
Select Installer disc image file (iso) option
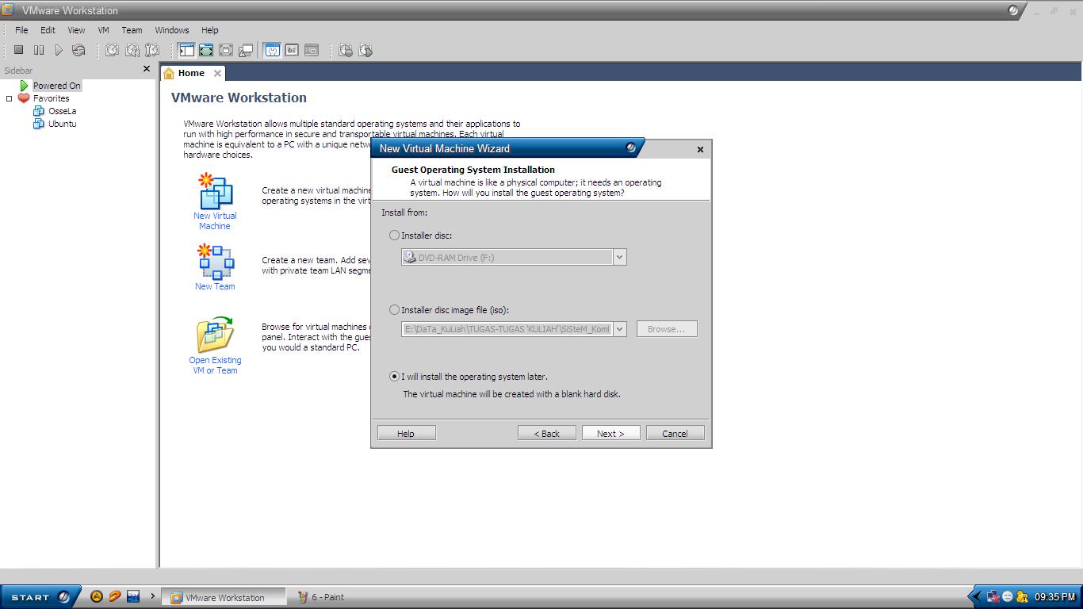click(x=395, y=310)
